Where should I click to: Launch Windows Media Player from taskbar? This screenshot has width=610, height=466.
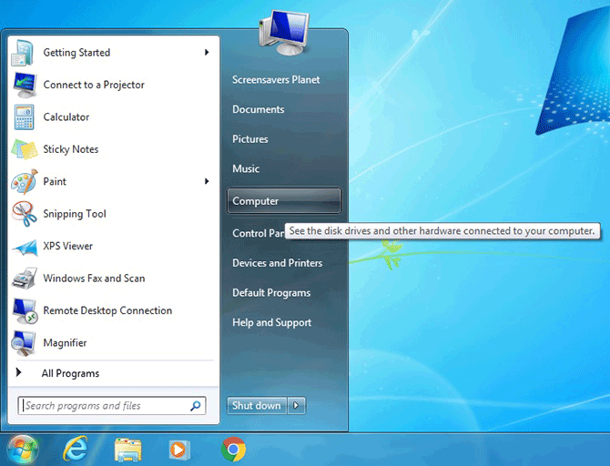tap(179, 450)
